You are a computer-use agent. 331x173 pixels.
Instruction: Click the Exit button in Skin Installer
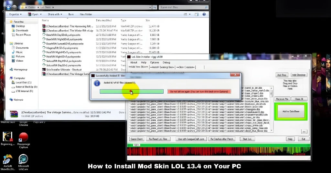303,139
